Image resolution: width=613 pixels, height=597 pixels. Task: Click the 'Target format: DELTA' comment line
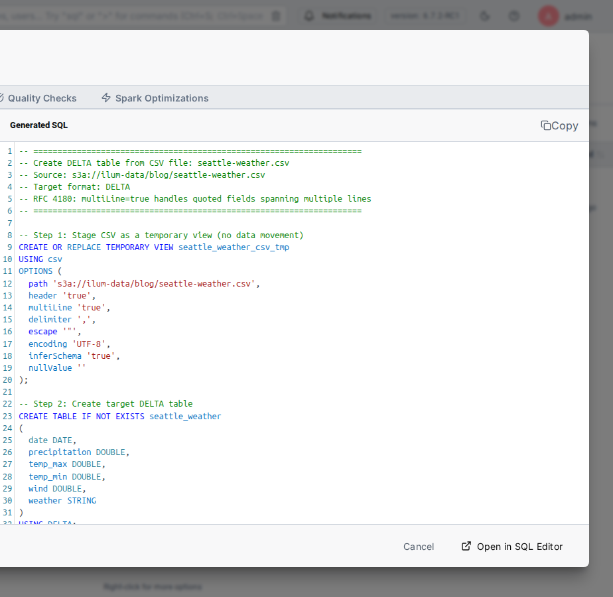[74, 187]
